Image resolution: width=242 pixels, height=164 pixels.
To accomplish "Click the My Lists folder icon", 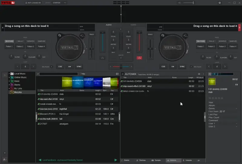I will point(12,88).
